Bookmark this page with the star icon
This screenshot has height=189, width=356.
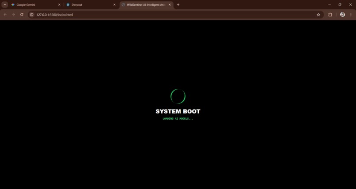(318, 15)
